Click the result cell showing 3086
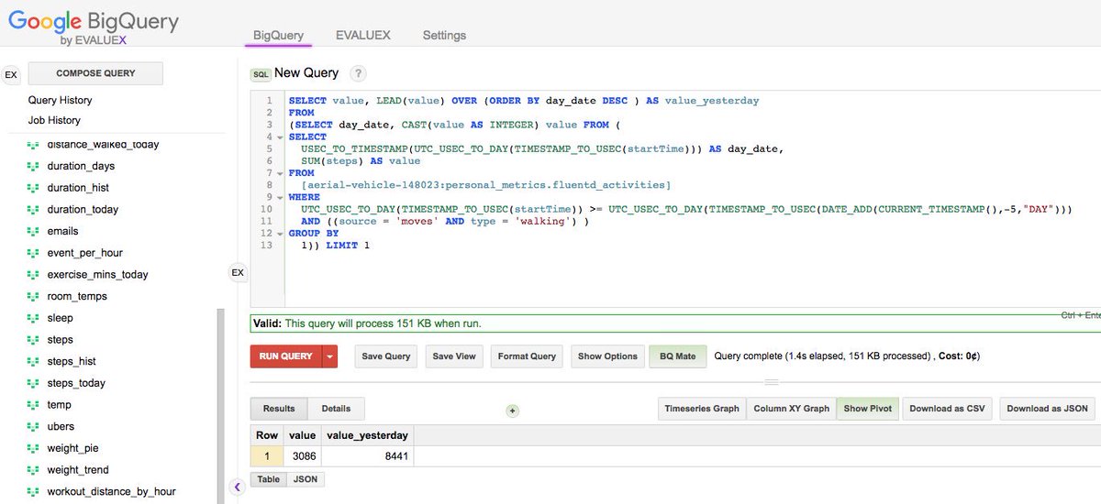Viewport: 1101px width, 504px height. pyautogui.click(x=301, y=455)
